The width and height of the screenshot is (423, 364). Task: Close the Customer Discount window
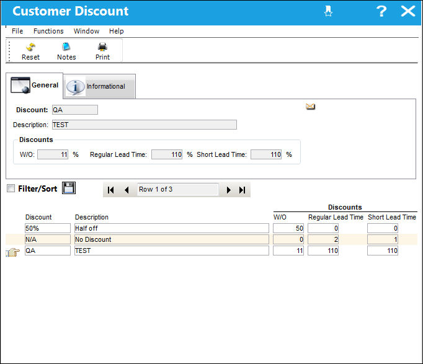pyautogui.click(x=408, y=11)
